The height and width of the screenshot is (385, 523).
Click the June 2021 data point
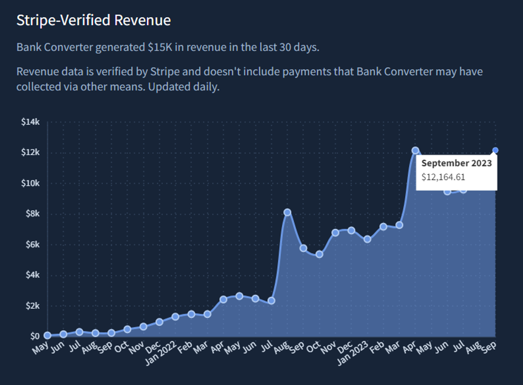63,334
